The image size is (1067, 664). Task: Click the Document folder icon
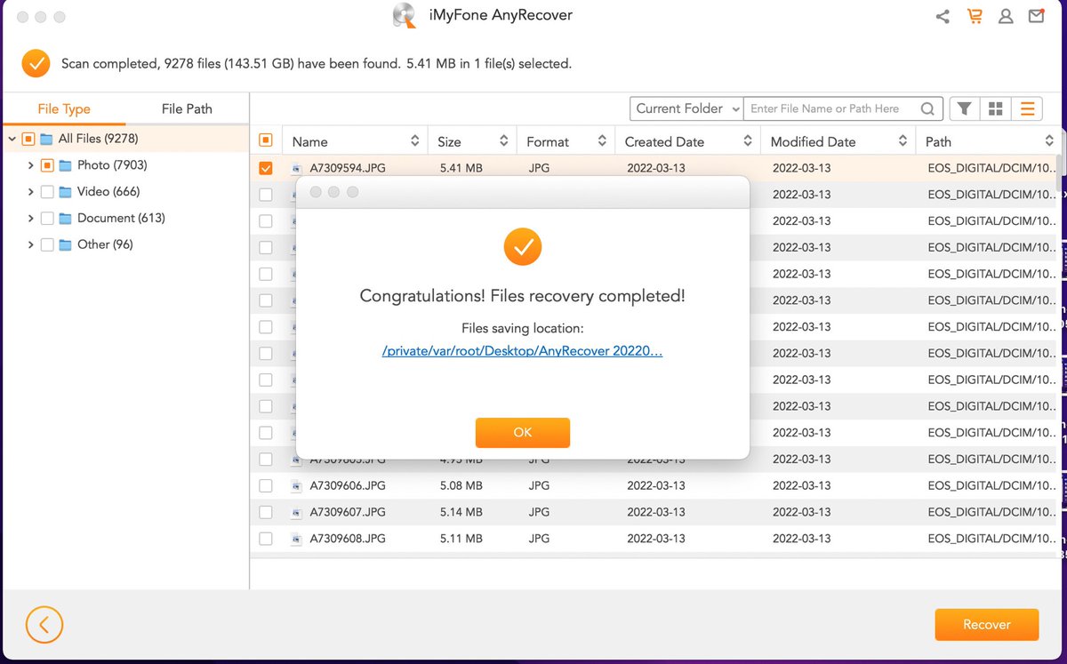(65, 218)
